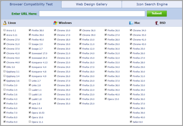Image resolution: width=183 pixels, height=126 pixels.
Task: Uncheck Konqueror 4.13
Action: click(30, 62)
